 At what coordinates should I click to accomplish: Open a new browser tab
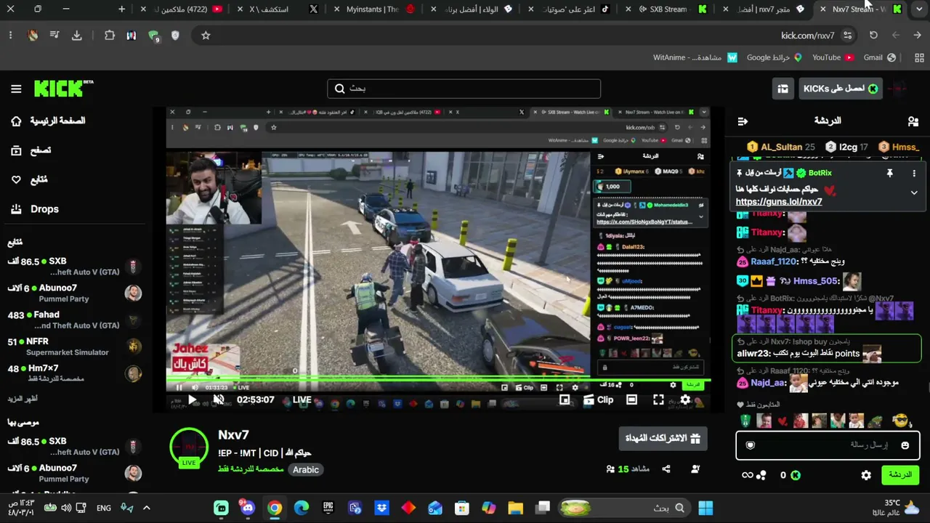(x=121, y=9)
